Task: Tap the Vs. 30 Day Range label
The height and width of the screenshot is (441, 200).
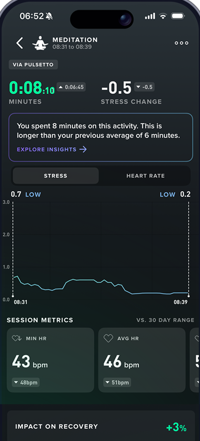Action: click(x=165, y=320)
